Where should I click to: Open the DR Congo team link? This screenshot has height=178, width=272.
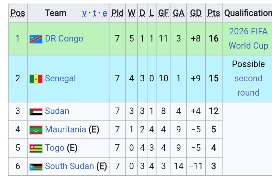coord(64,38)
